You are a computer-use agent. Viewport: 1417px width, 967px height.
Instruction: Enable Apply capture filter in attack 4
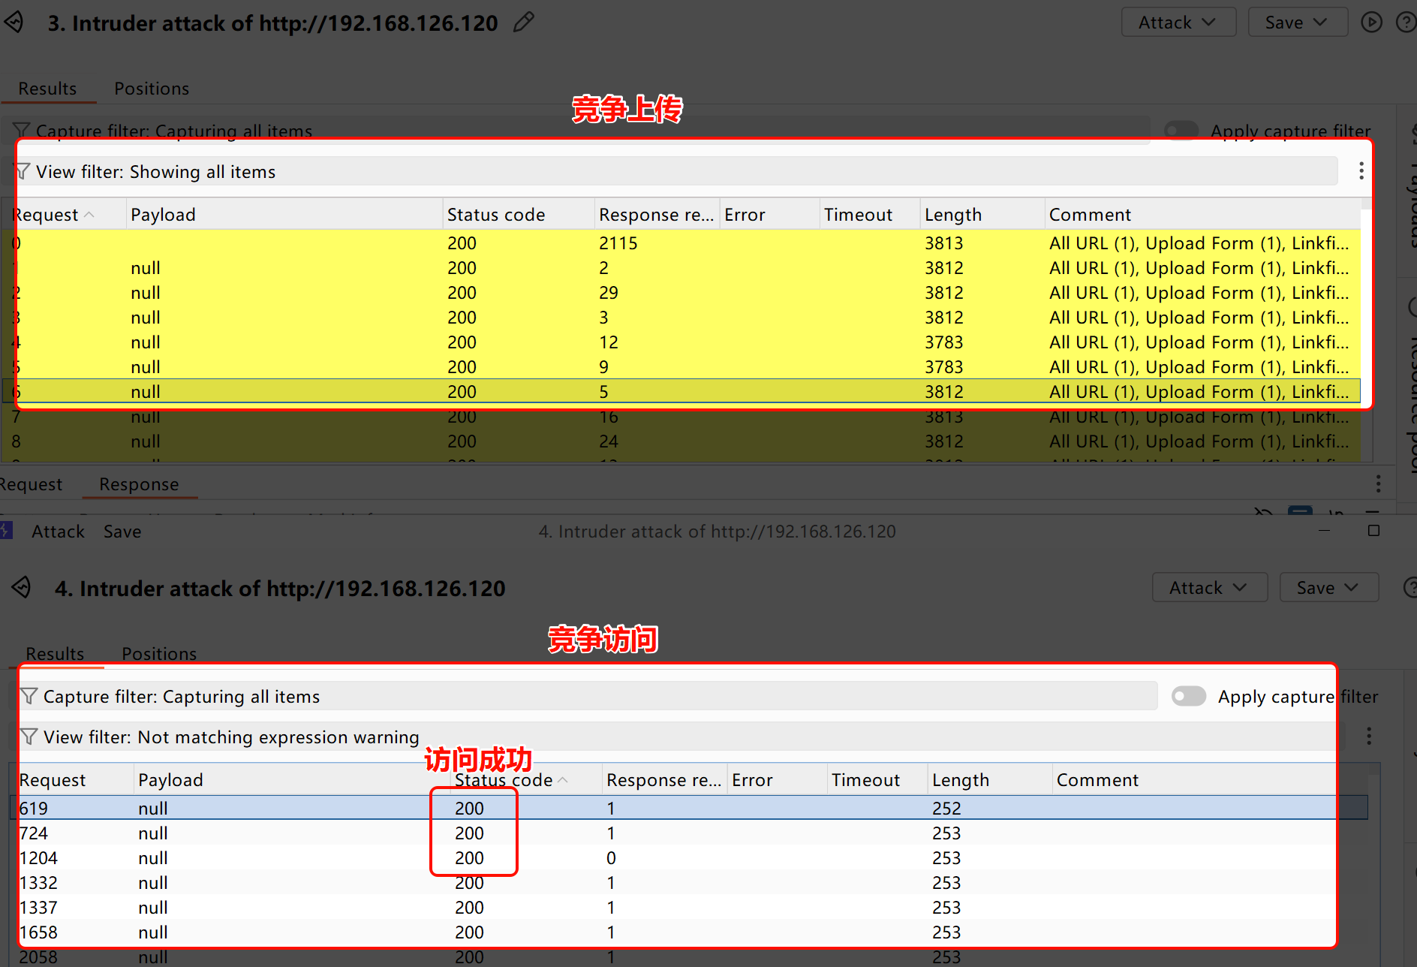click(1188, 696)
